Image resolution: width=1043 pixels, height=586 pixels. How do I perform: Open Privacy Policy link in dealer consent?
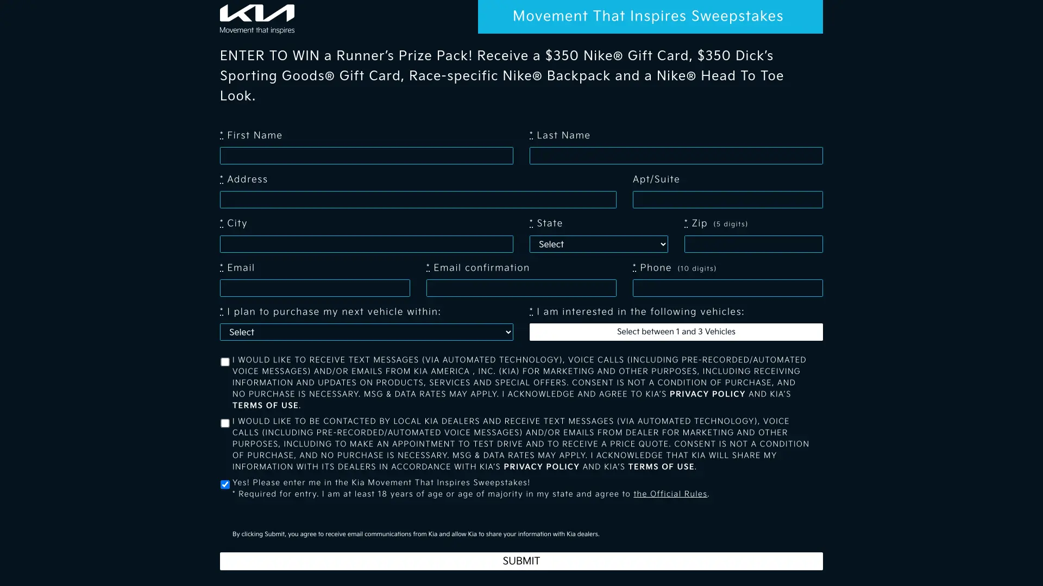(x=542, y=467)
